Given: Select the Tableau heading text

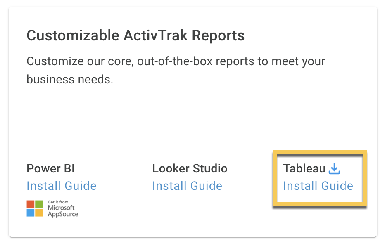Looking at the screenshot, I should pyautogui.click(x=304, y=169).
